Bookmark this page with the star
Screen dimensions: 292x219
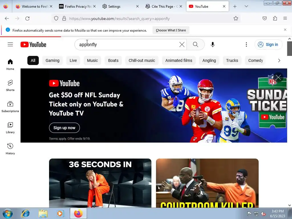point(236,18)
